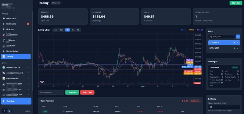The image size is (244, 114).
Task: Click the STOPPED status badge
Action: click(56, 3)
